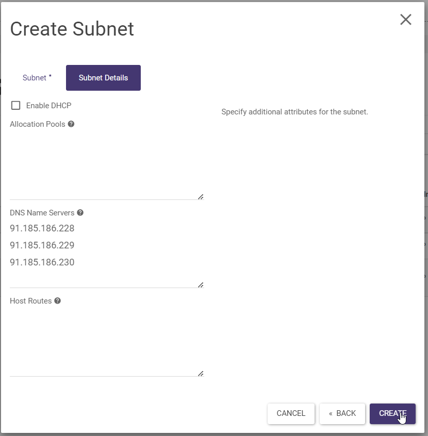Go to previous step with Back
The height and width of the screenshot is (436, 428).
click(342, 413)
